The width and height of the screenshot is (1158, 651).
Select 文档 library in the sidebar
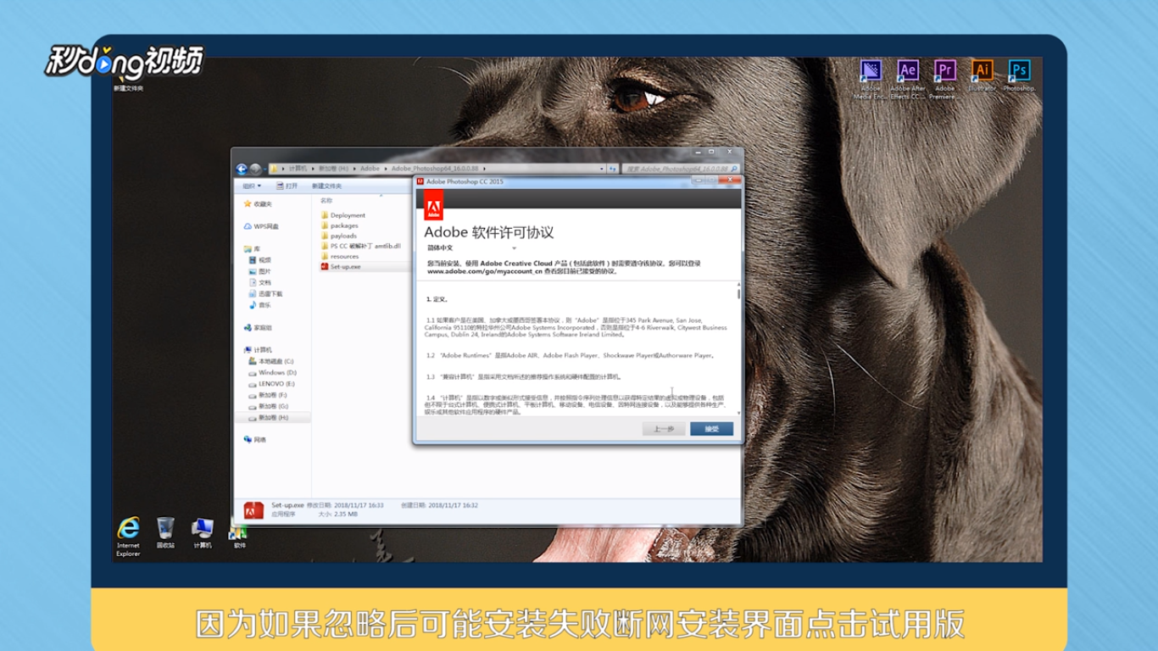(x=260, y=282)
